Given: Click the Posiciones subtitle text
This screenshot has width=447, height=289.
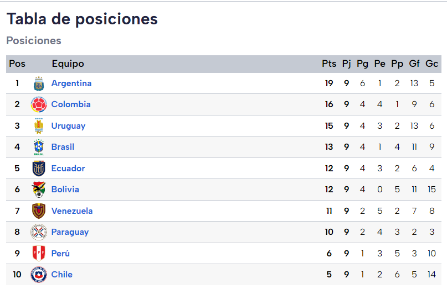Looking at the screenshot, I should coord(34,41).
